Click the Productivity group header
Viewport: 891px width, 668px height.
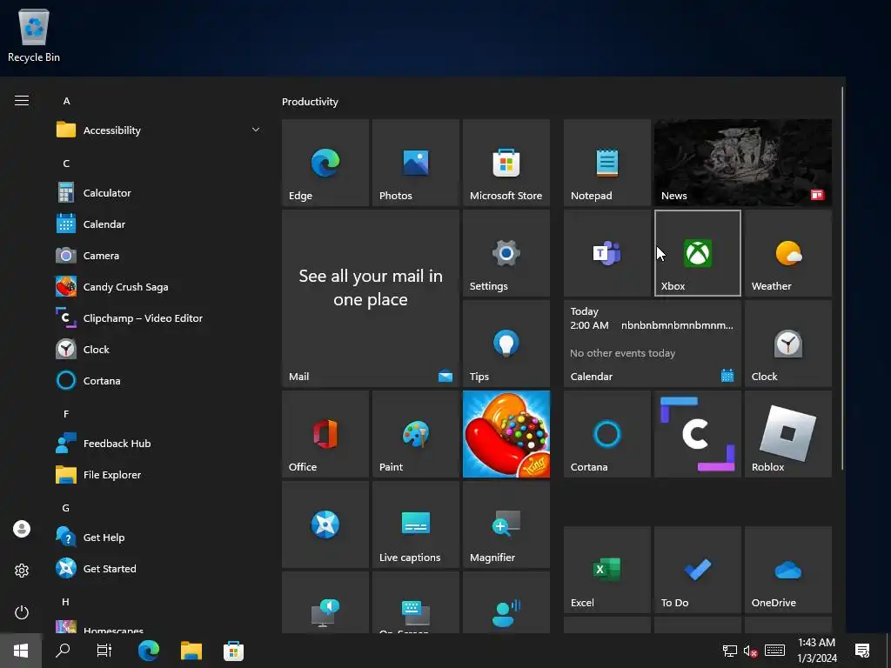click(310, 102)
